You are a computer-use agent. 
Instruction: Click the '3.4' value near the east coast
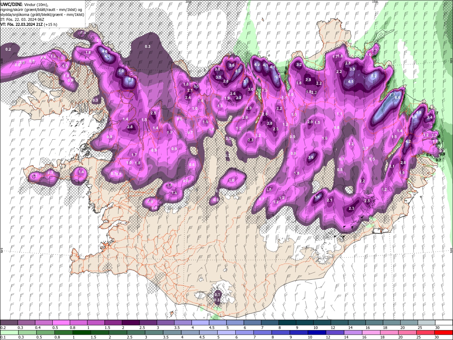[430, 117]
